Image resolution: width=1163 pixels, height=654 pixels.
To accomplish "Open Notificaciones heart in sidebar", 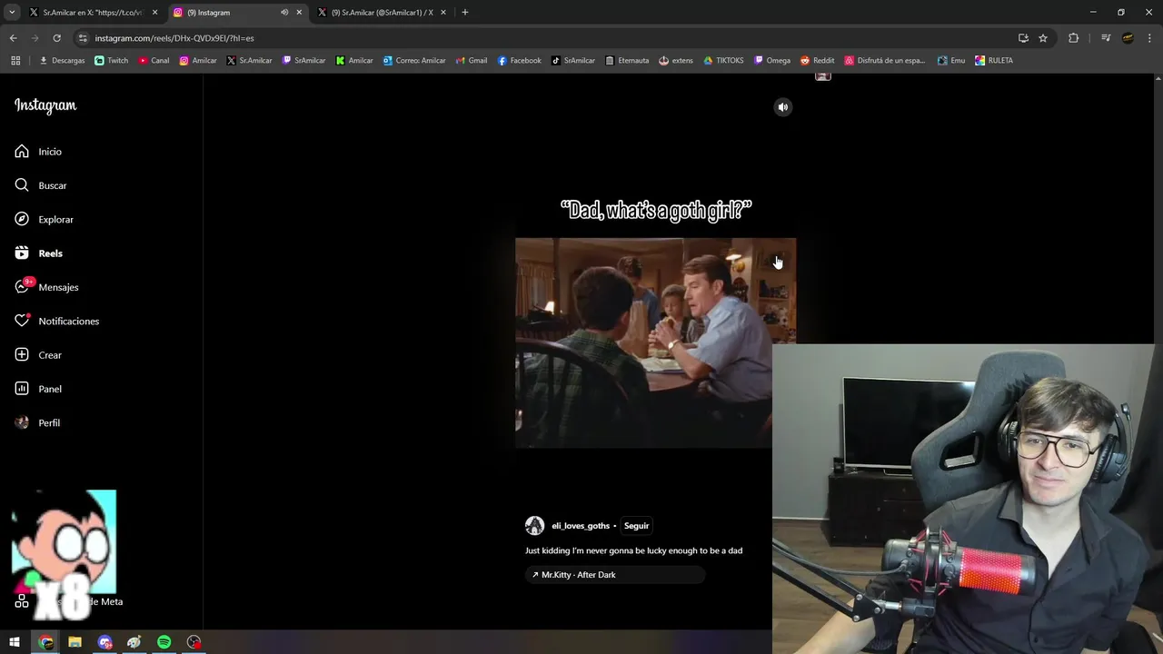I will 56,321.
